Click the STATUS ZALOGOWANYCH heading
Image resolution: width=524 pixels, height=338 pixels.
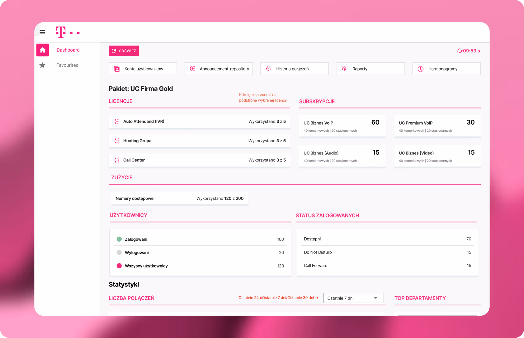(x=327, y=216)
